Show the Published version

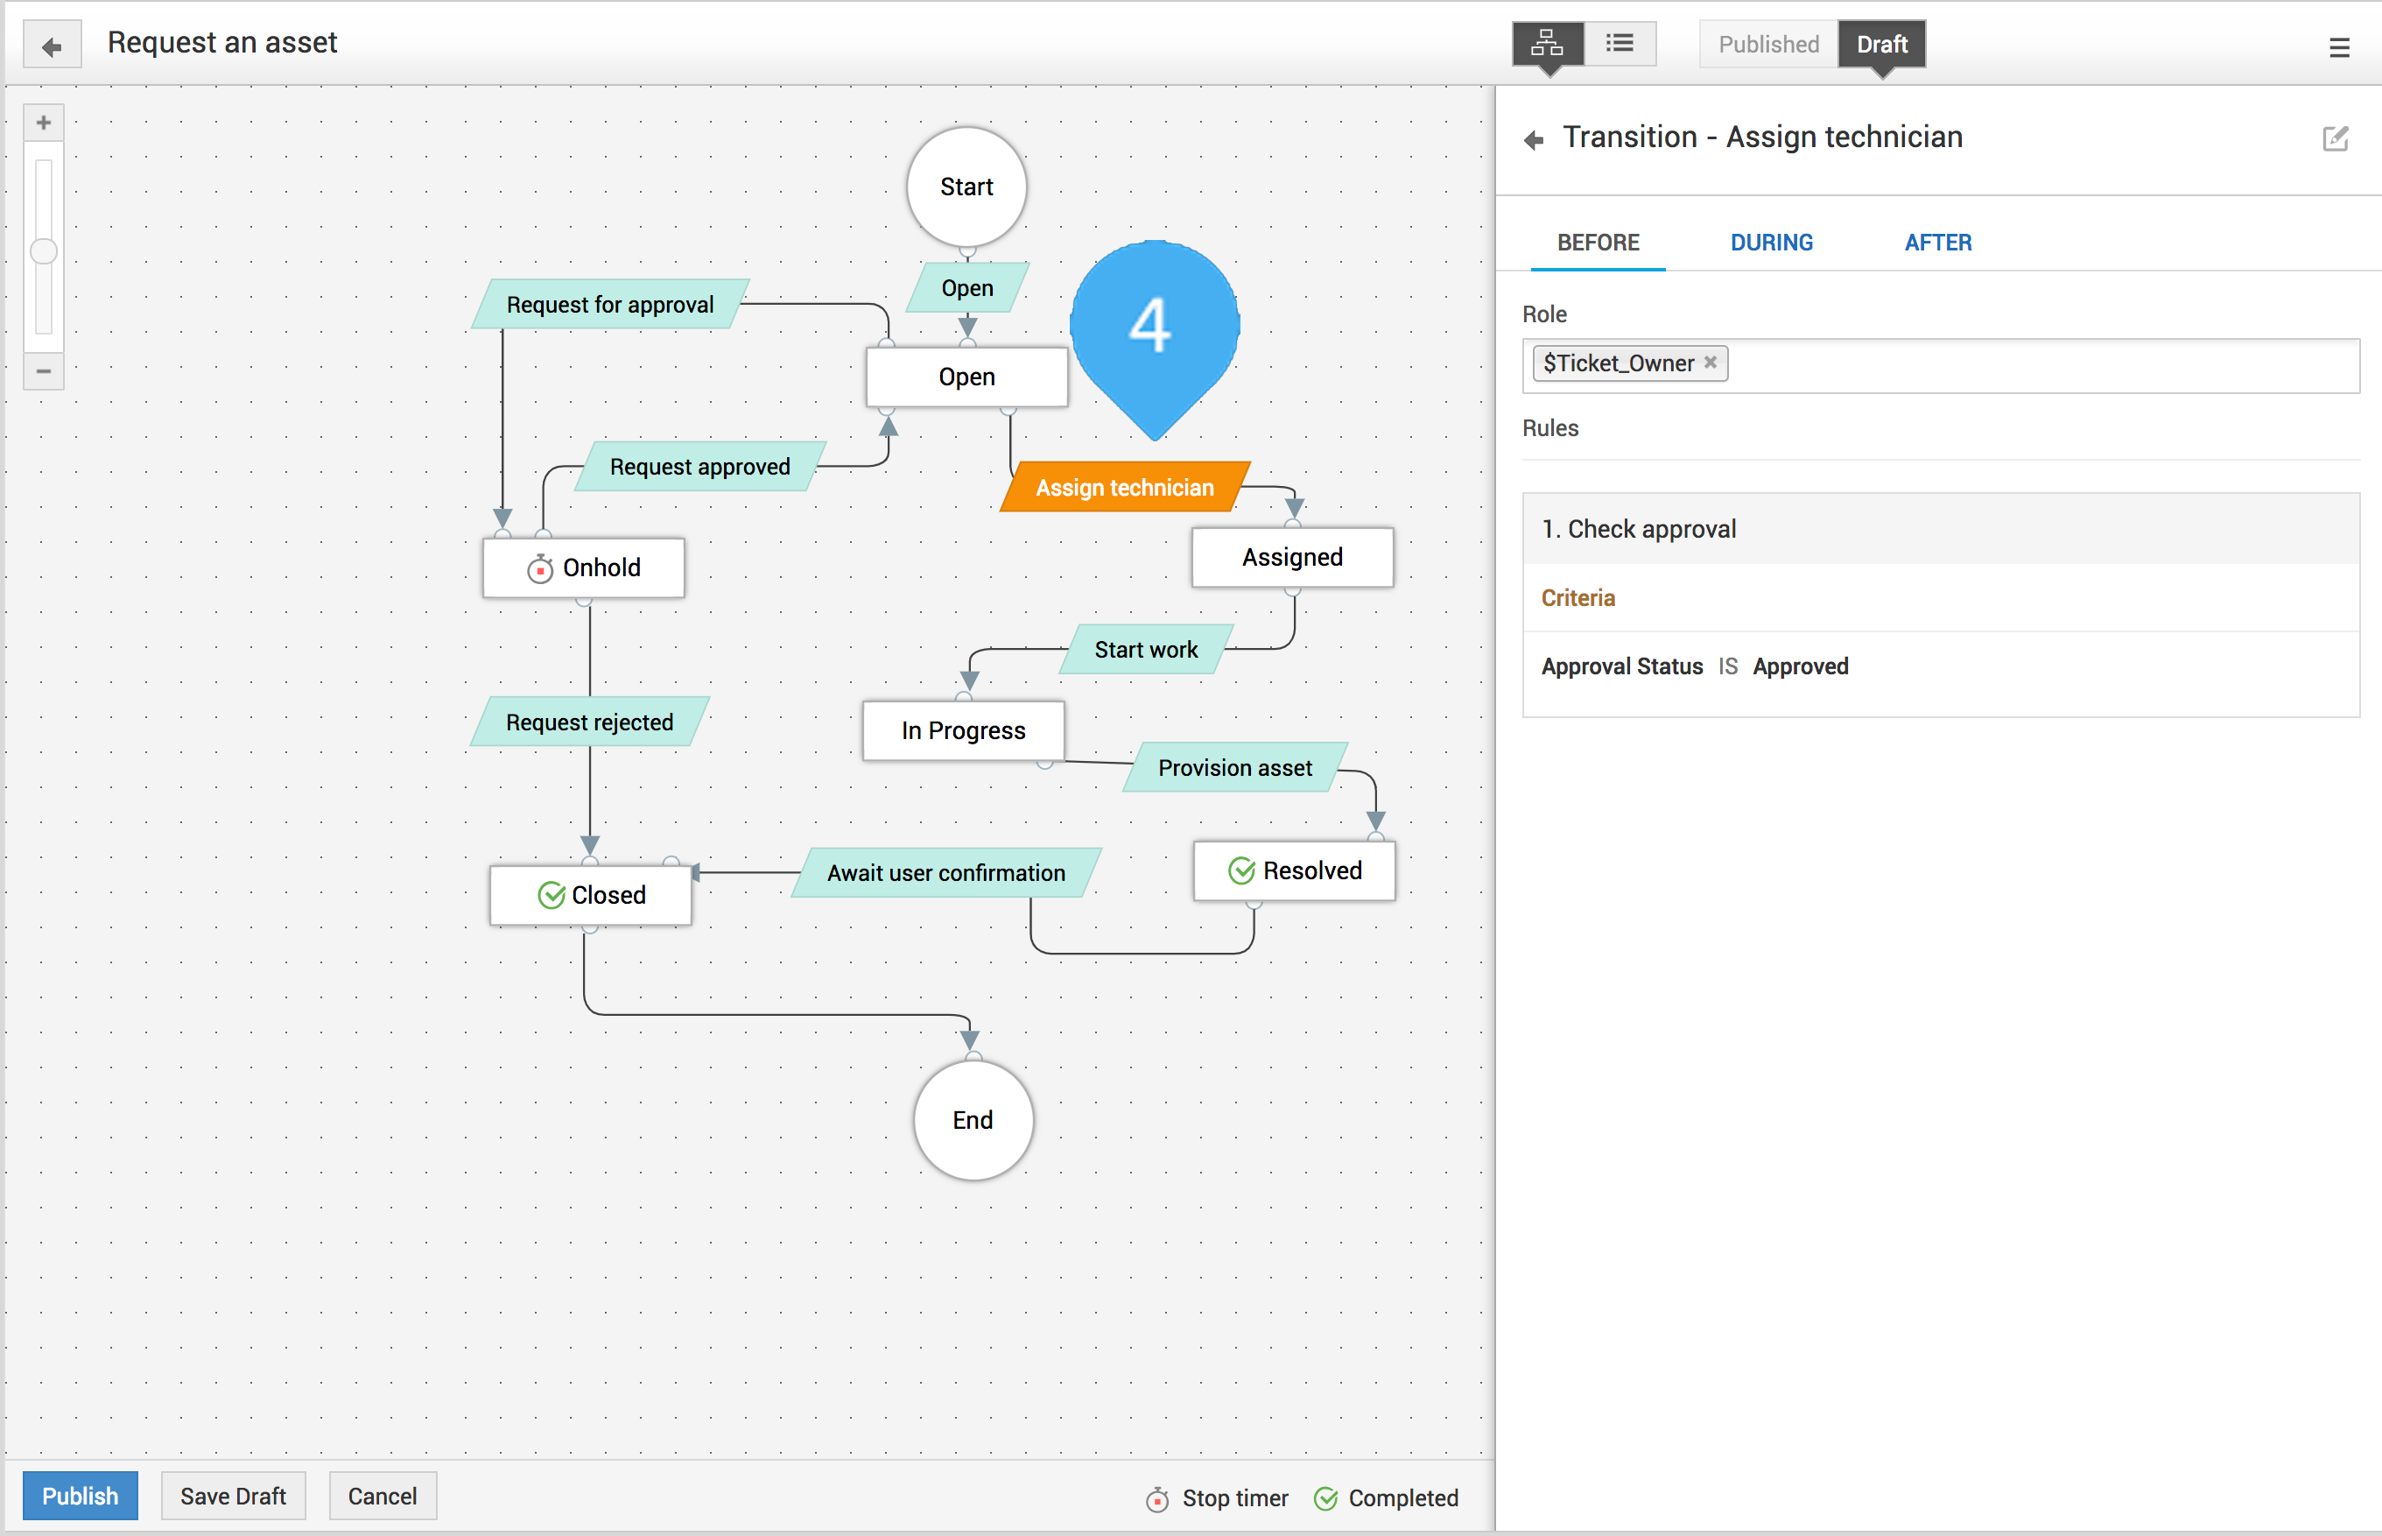pyautogui.click(x=1767, y=44)
